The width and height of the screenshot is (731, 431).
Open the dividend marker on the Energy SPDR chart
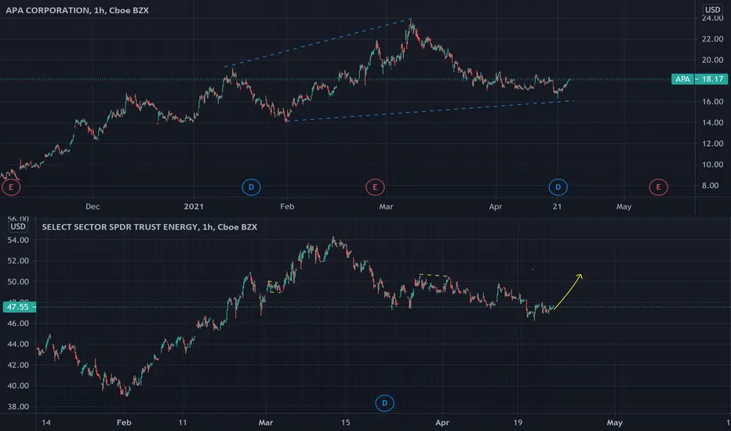[384, 403]
